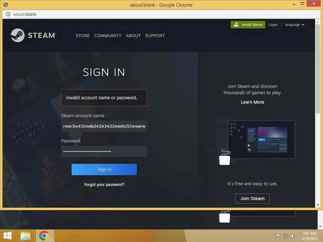
Task: Go to the ABOUT page
Action: (133, 36)
